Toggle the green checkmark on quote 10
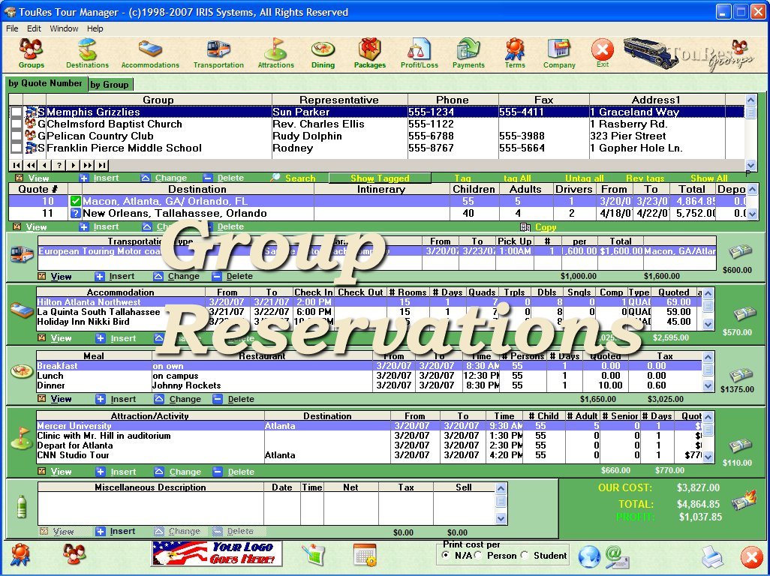770x576 pixels. point(75,201)
